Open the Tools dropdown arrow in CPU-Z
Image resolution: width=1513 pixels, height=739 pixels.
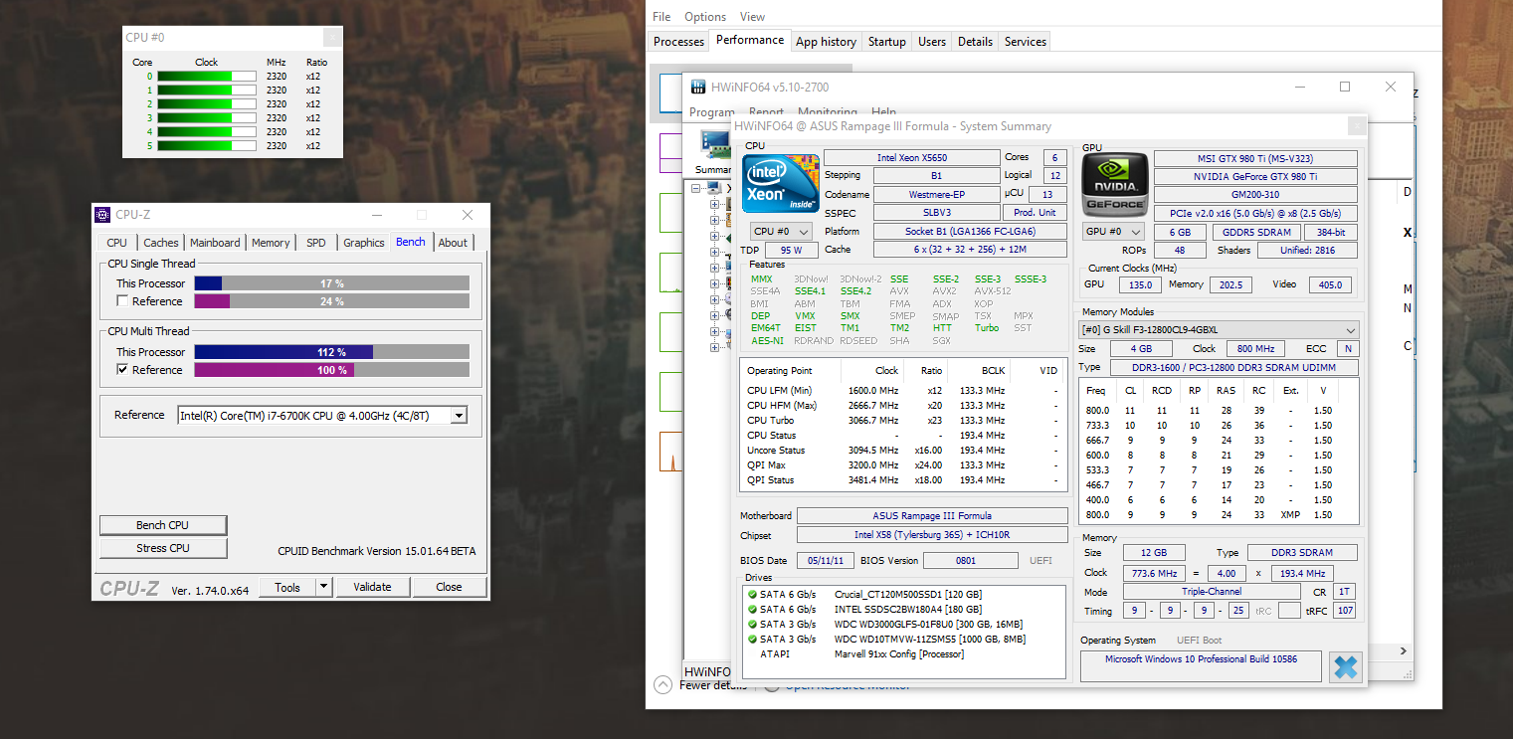click(x=323, y=587)
